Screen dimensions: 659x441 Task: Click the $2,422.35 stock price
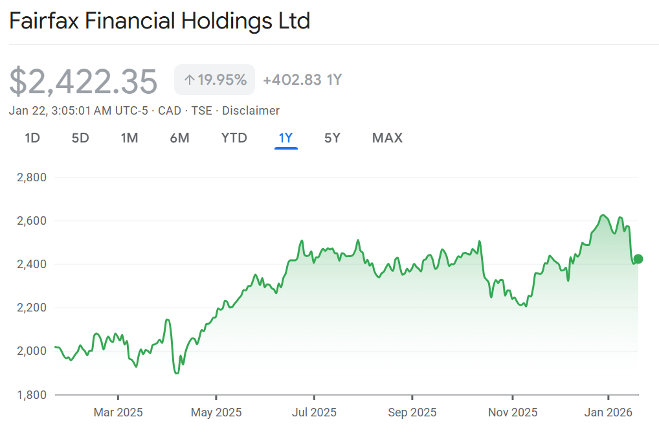[84, 82]
